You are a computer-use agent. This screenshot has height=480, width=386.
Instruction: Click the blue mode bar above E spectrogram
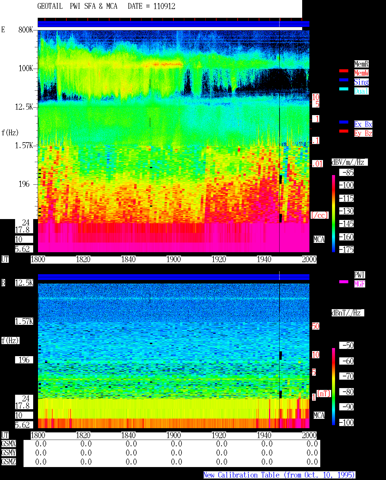pyautogui.click(x=173, y=24)
